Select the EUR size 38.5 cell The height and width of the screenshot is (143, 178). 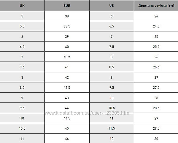click(67, 26)
